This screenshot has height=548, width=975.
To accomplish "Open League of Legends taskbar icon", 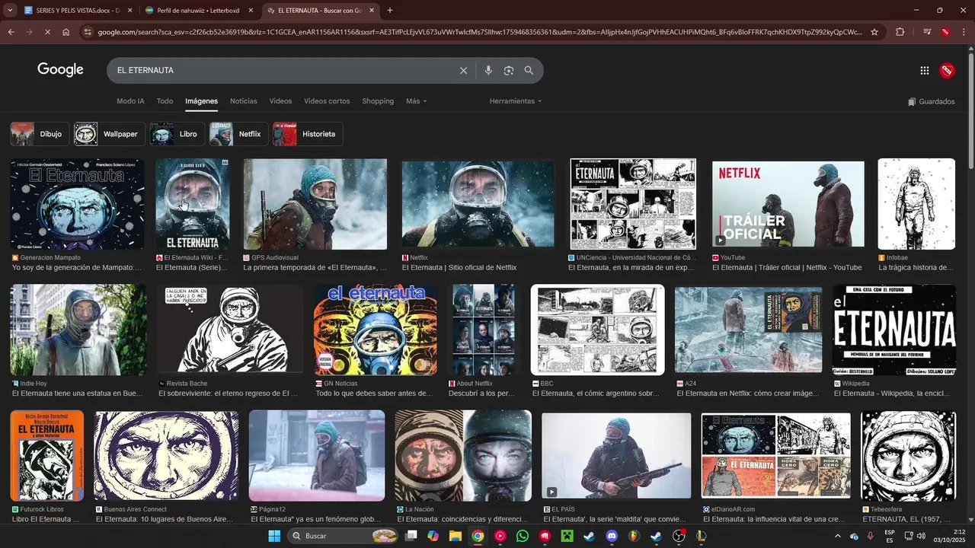I will point(701,536).
